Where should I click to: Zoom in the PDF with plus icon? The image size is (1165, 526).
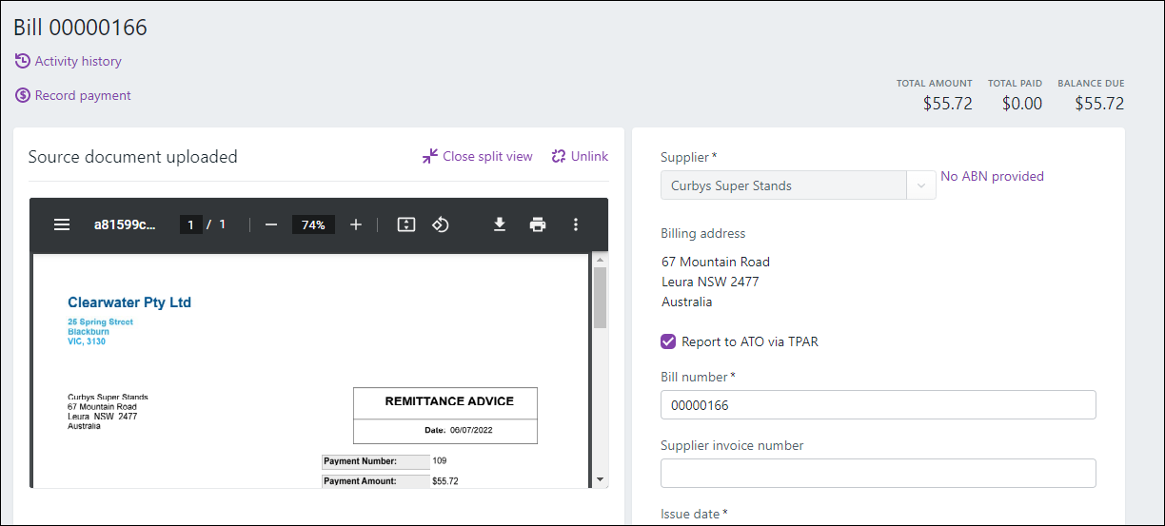[x=356, y=224]
